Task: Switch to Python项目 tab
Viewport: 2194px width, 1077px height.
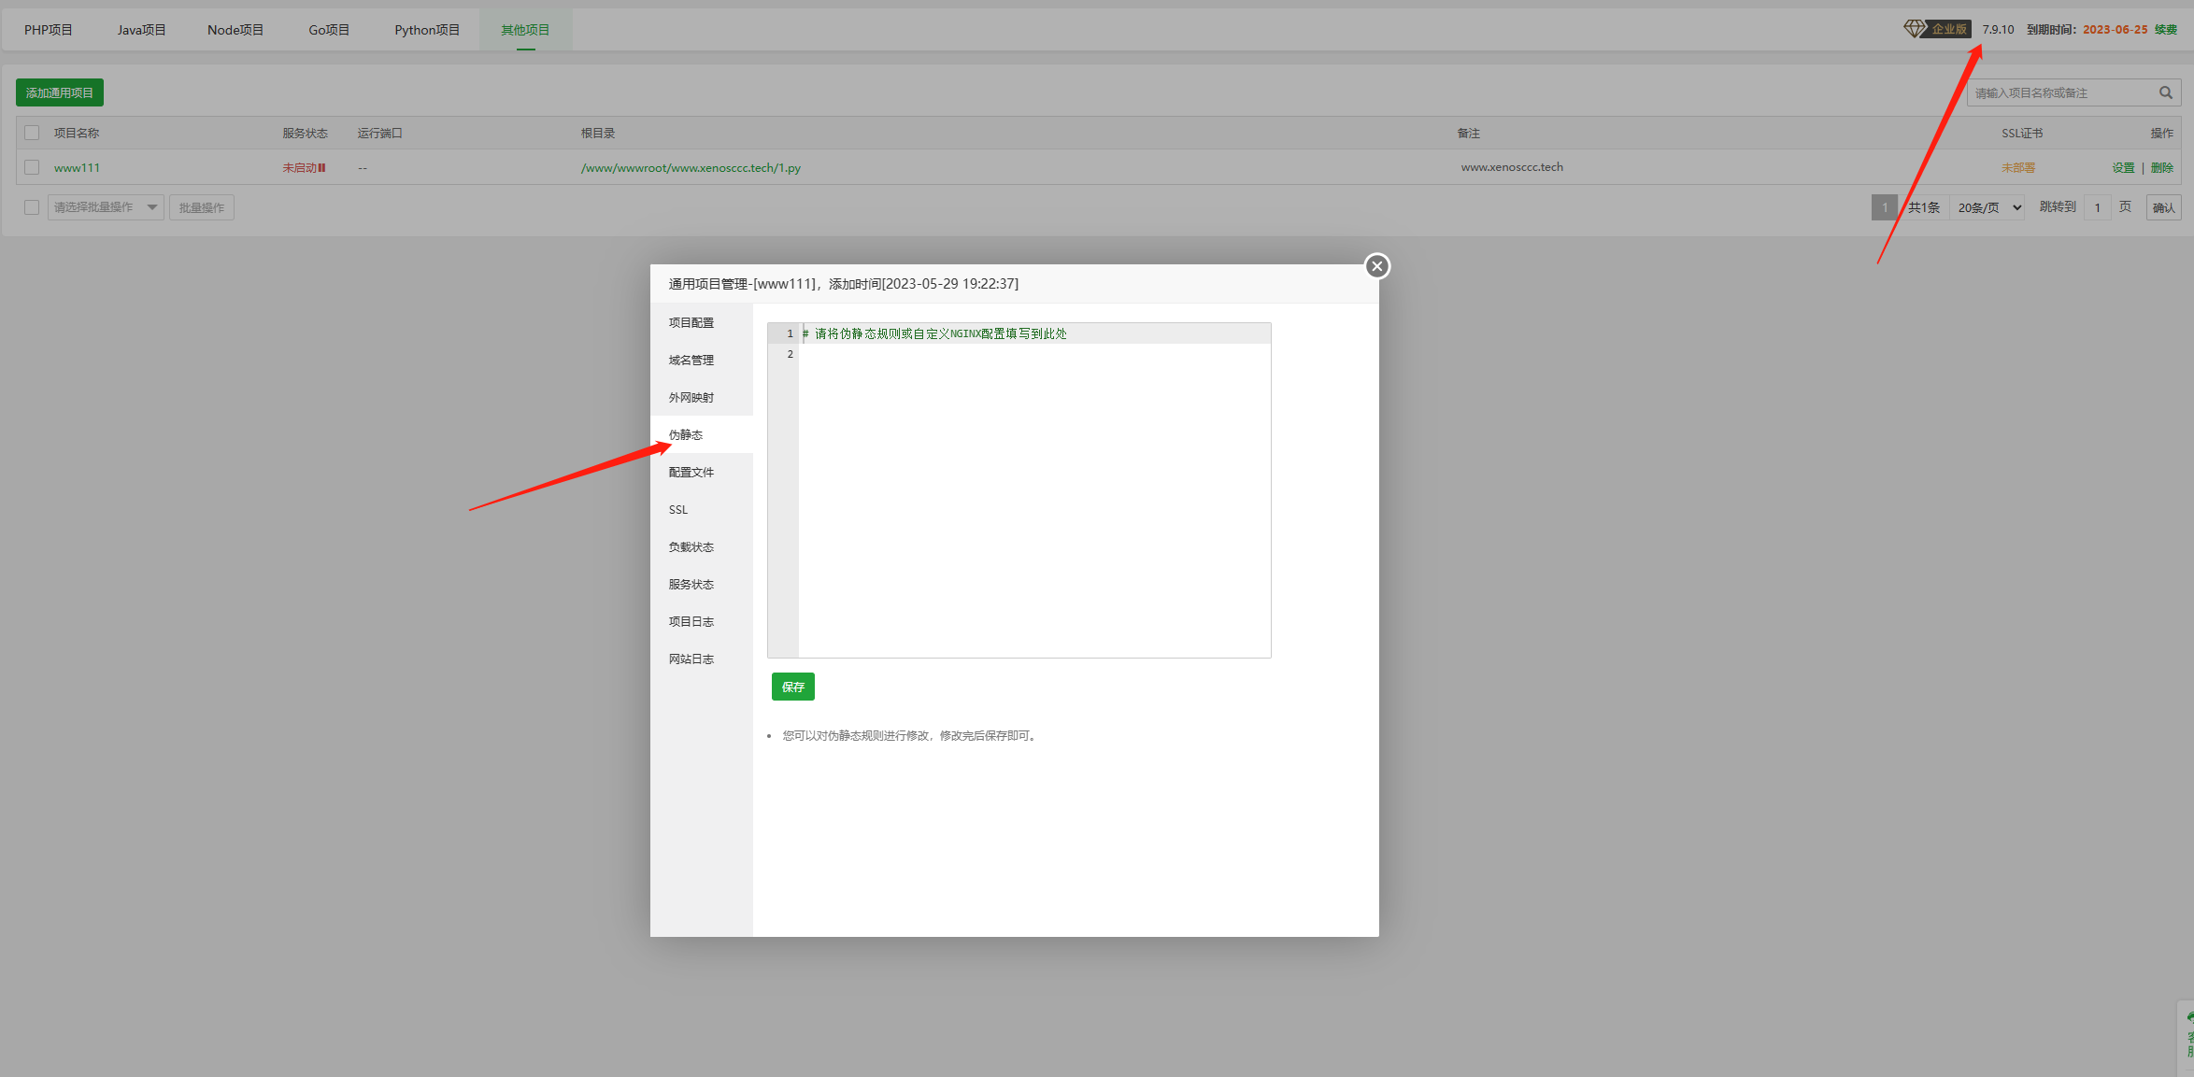Action: pyautogui.click(x=427, y=30)
